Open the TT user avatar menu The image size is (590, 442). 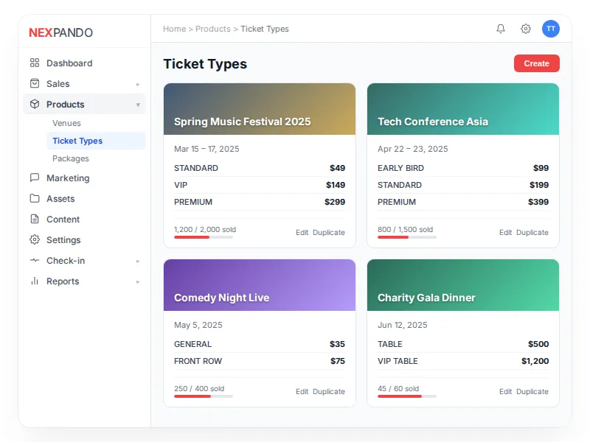[x=551, y=29]
